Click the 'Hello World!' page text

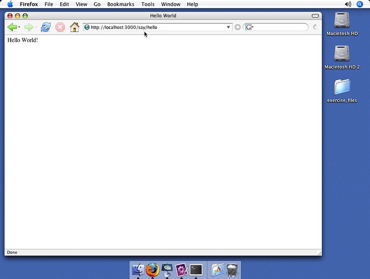[x=22, y=40]
